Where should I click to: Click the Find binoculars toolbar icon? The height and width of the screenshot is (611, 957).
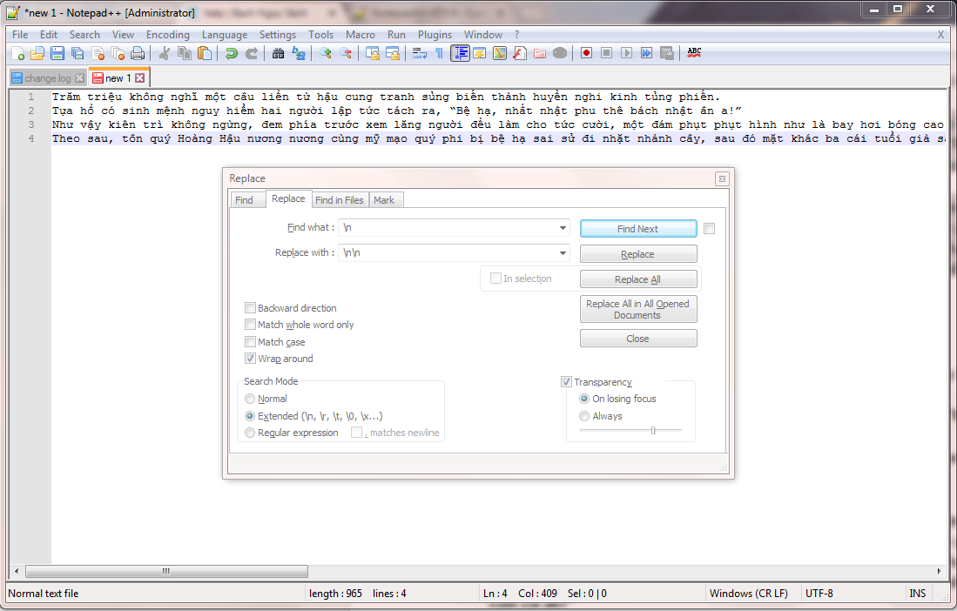coord(278,53)
